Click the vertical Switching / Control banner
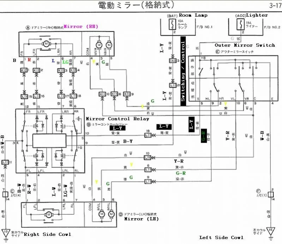This screenshot has height=244, width=282. click(x=183, y=71)
